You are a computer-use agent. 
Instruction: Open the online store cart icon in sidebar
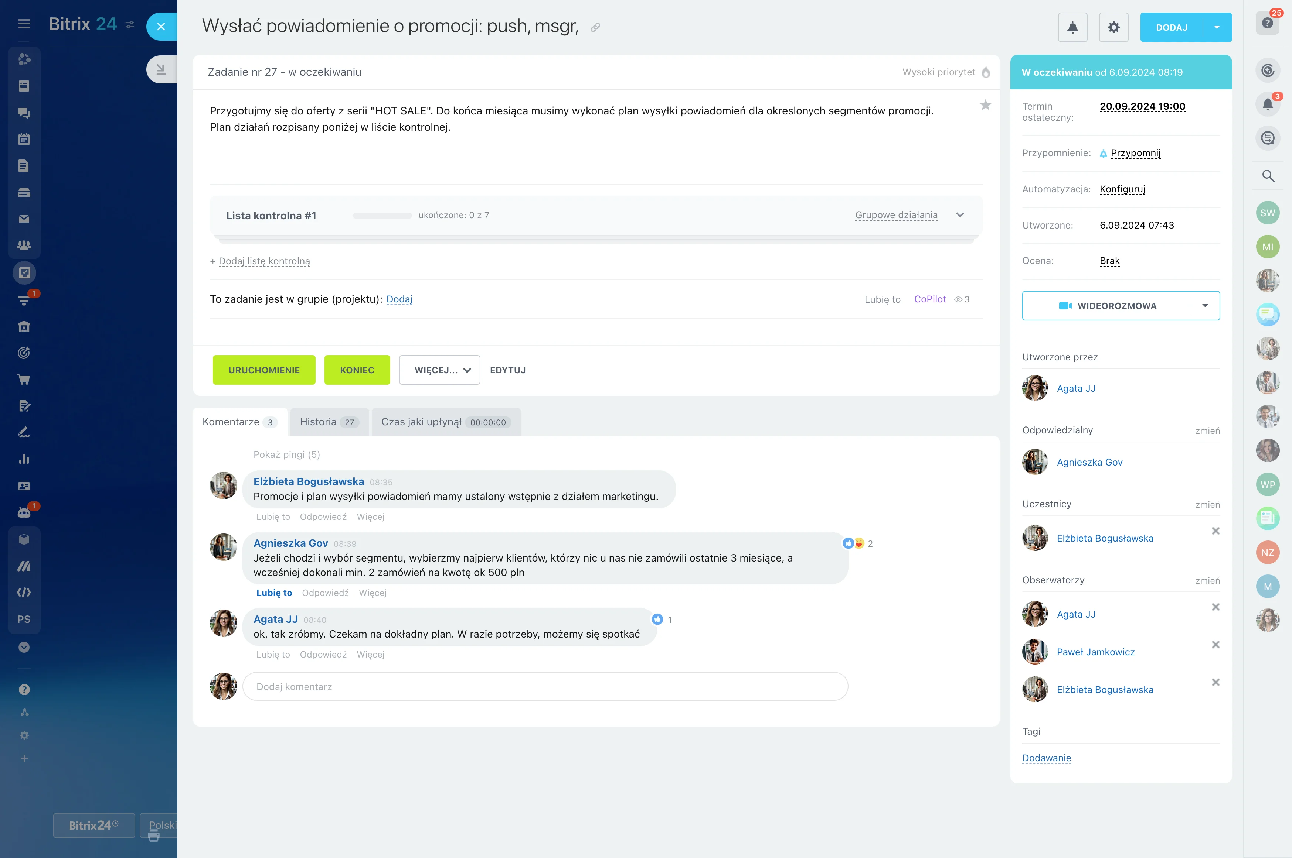click(x=24, y=379)
